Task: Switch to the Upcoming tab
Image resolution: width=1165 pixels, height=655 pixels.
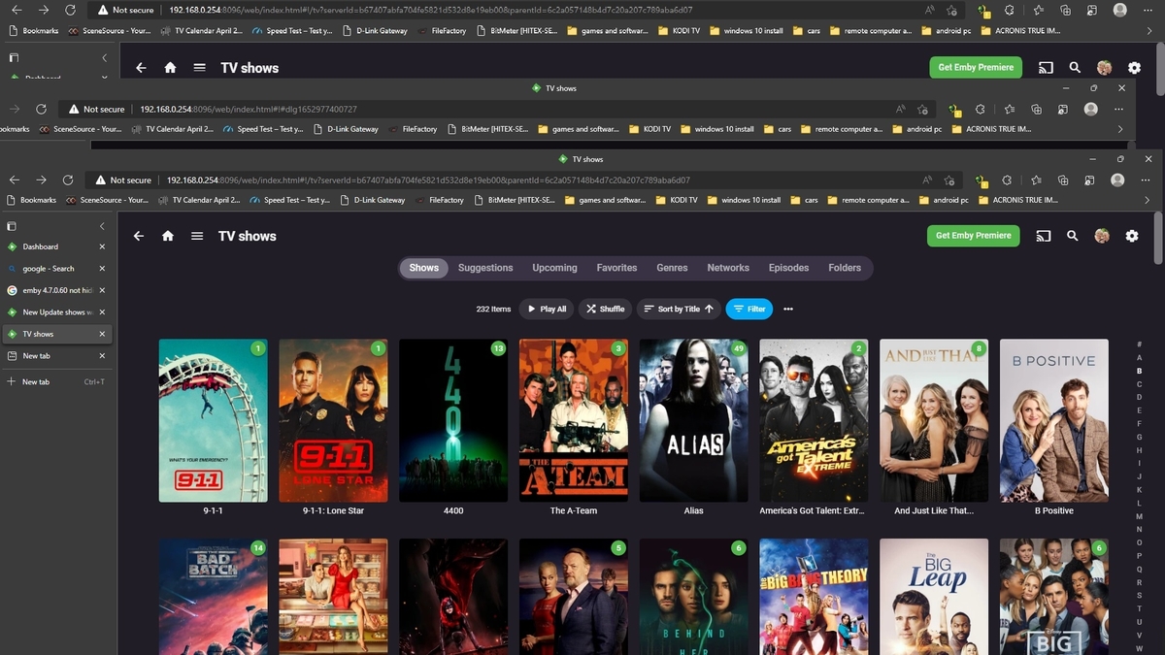Action: click(x=554, y=268)
